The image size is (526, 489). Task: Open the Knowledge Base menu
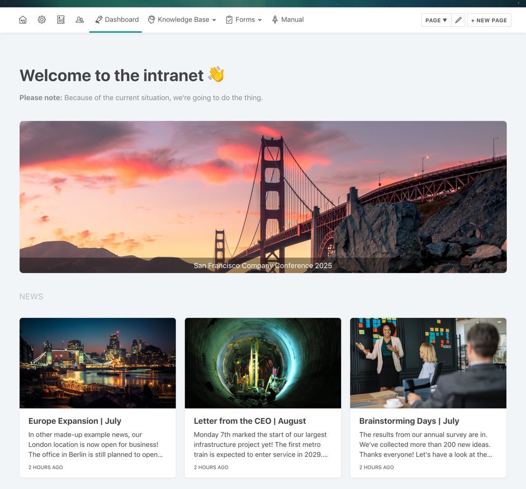pyautogui.click(x=182, y=20)
